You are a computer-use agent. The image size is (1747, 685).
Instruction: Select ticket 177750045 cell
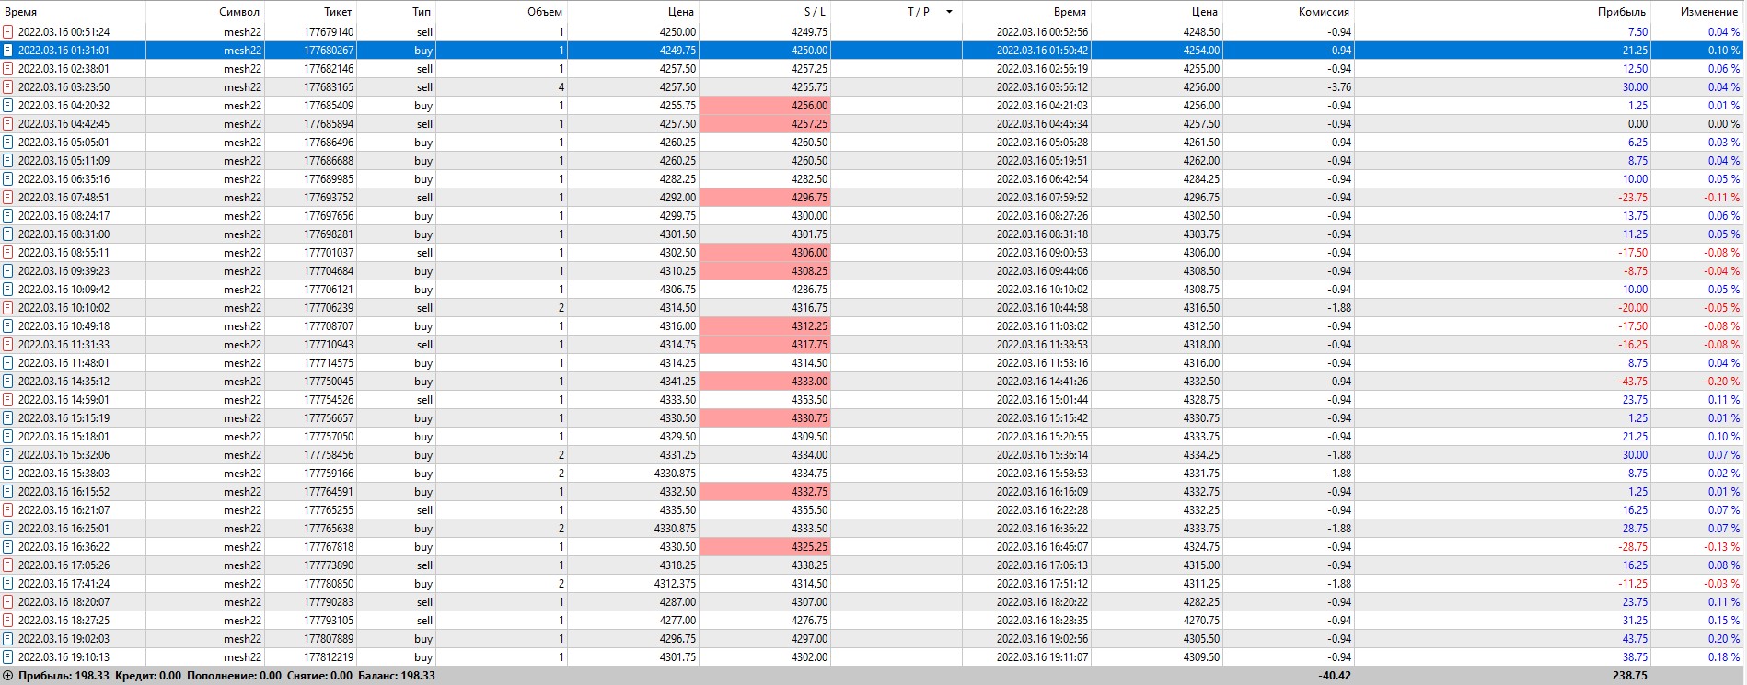pos(329,382)
